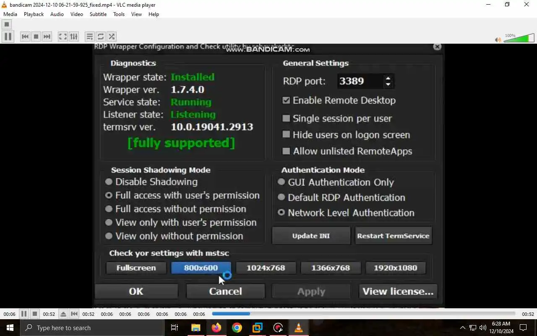Screen dimensions: 537x336
Task: Open the Video menu
Action: 76,14
